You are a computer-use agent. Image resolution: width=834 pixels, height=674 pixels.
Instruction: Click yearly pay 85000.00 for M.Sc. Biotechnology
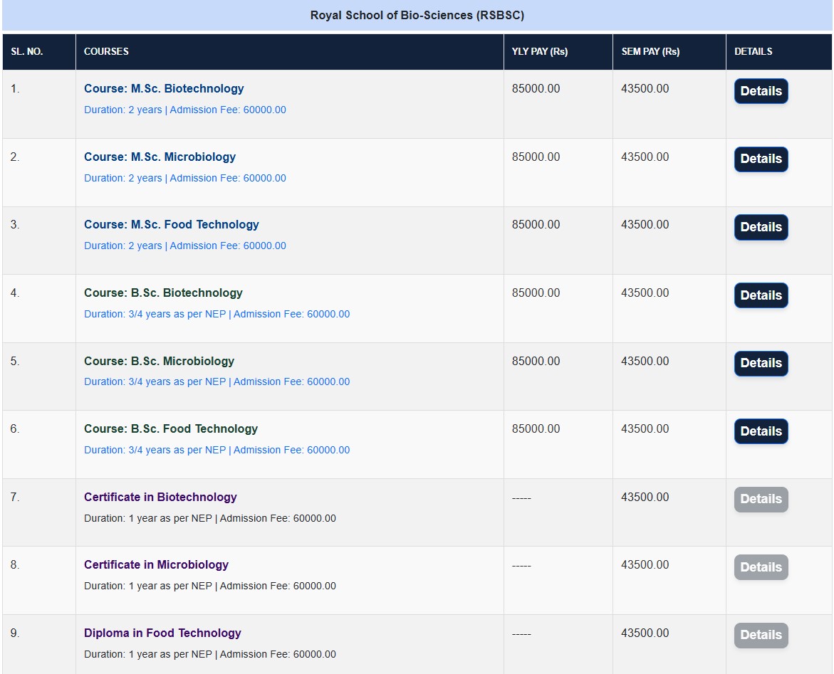click(536, 89)
